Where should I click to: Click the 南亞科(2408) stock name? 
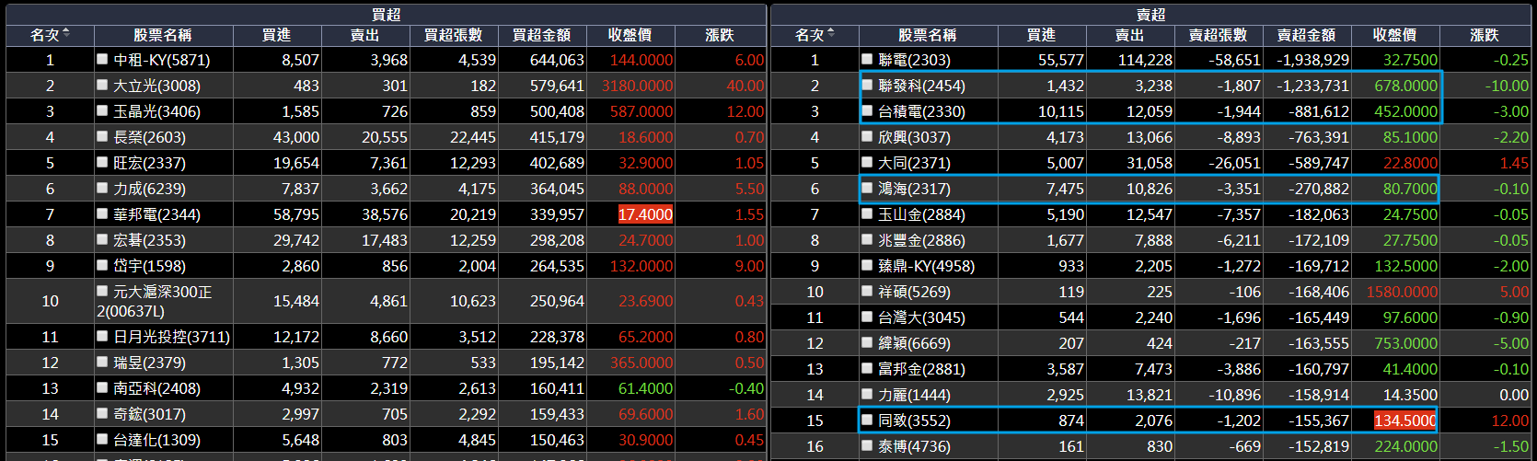(x=156, y=388)
